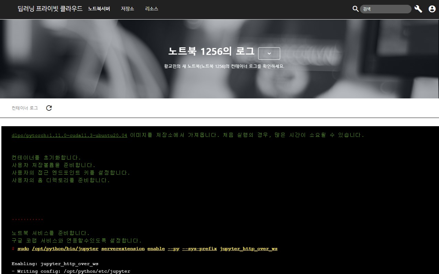Viewport: 439px width, 274px height.
Task: Click log line 홈 디렉토리를 준비합니다.
Action: [61, 180]
